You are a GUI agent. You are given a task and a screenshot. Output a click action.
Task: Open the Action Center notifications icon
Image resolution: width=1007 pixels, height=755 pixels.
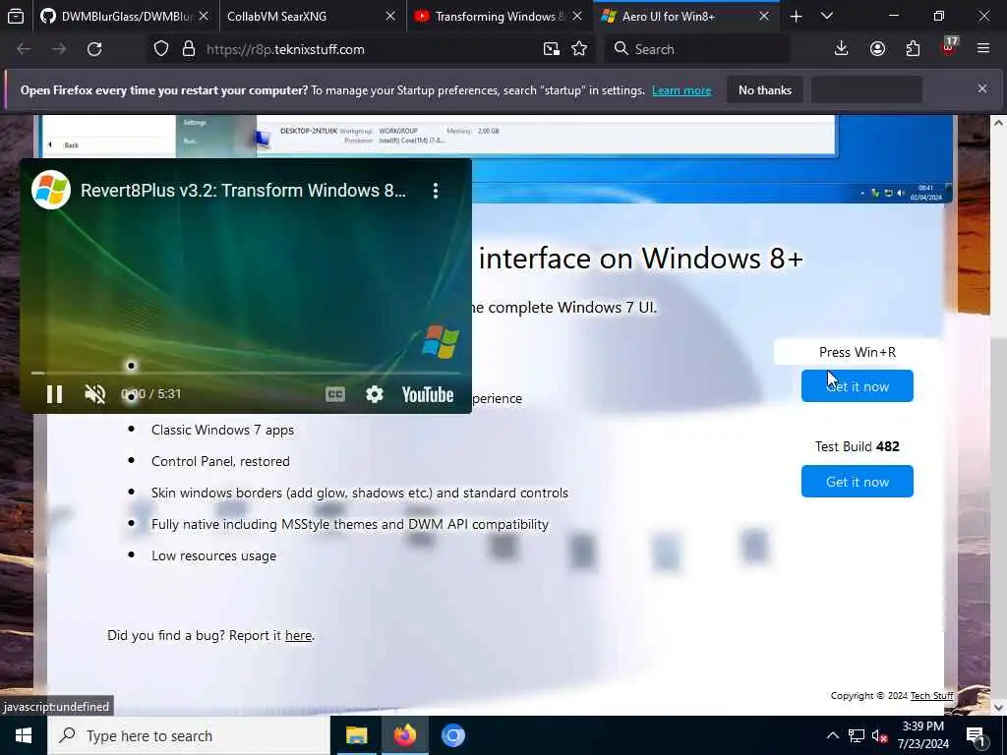click(x=977, y=735)
